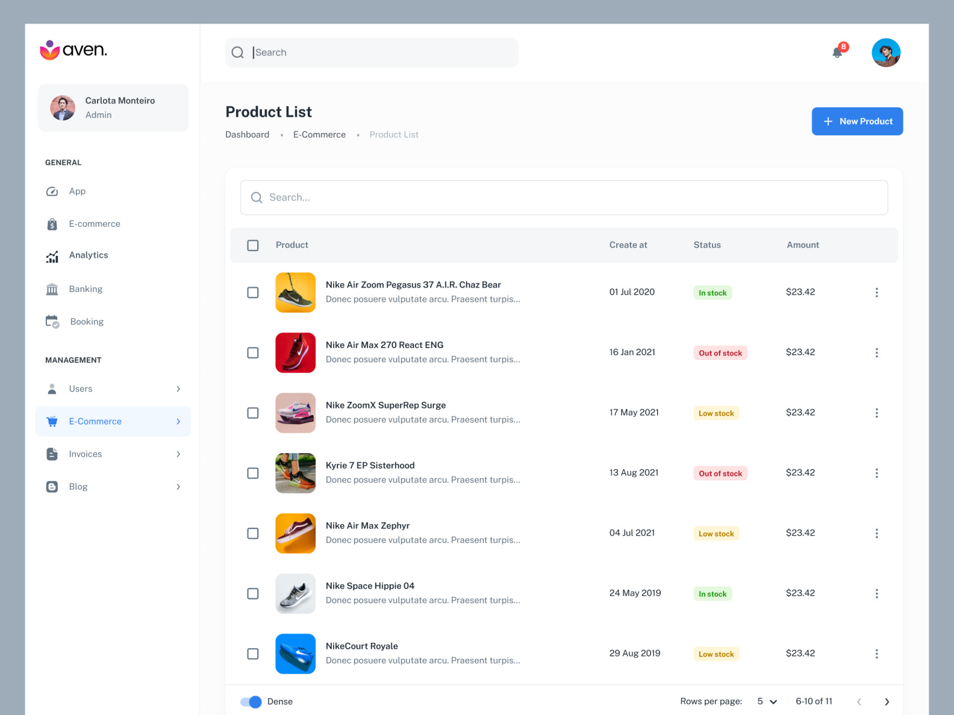Click Analytics chart icon
Image resolution: width=954 pixels, height=715 pixels.
click(52, 256)
